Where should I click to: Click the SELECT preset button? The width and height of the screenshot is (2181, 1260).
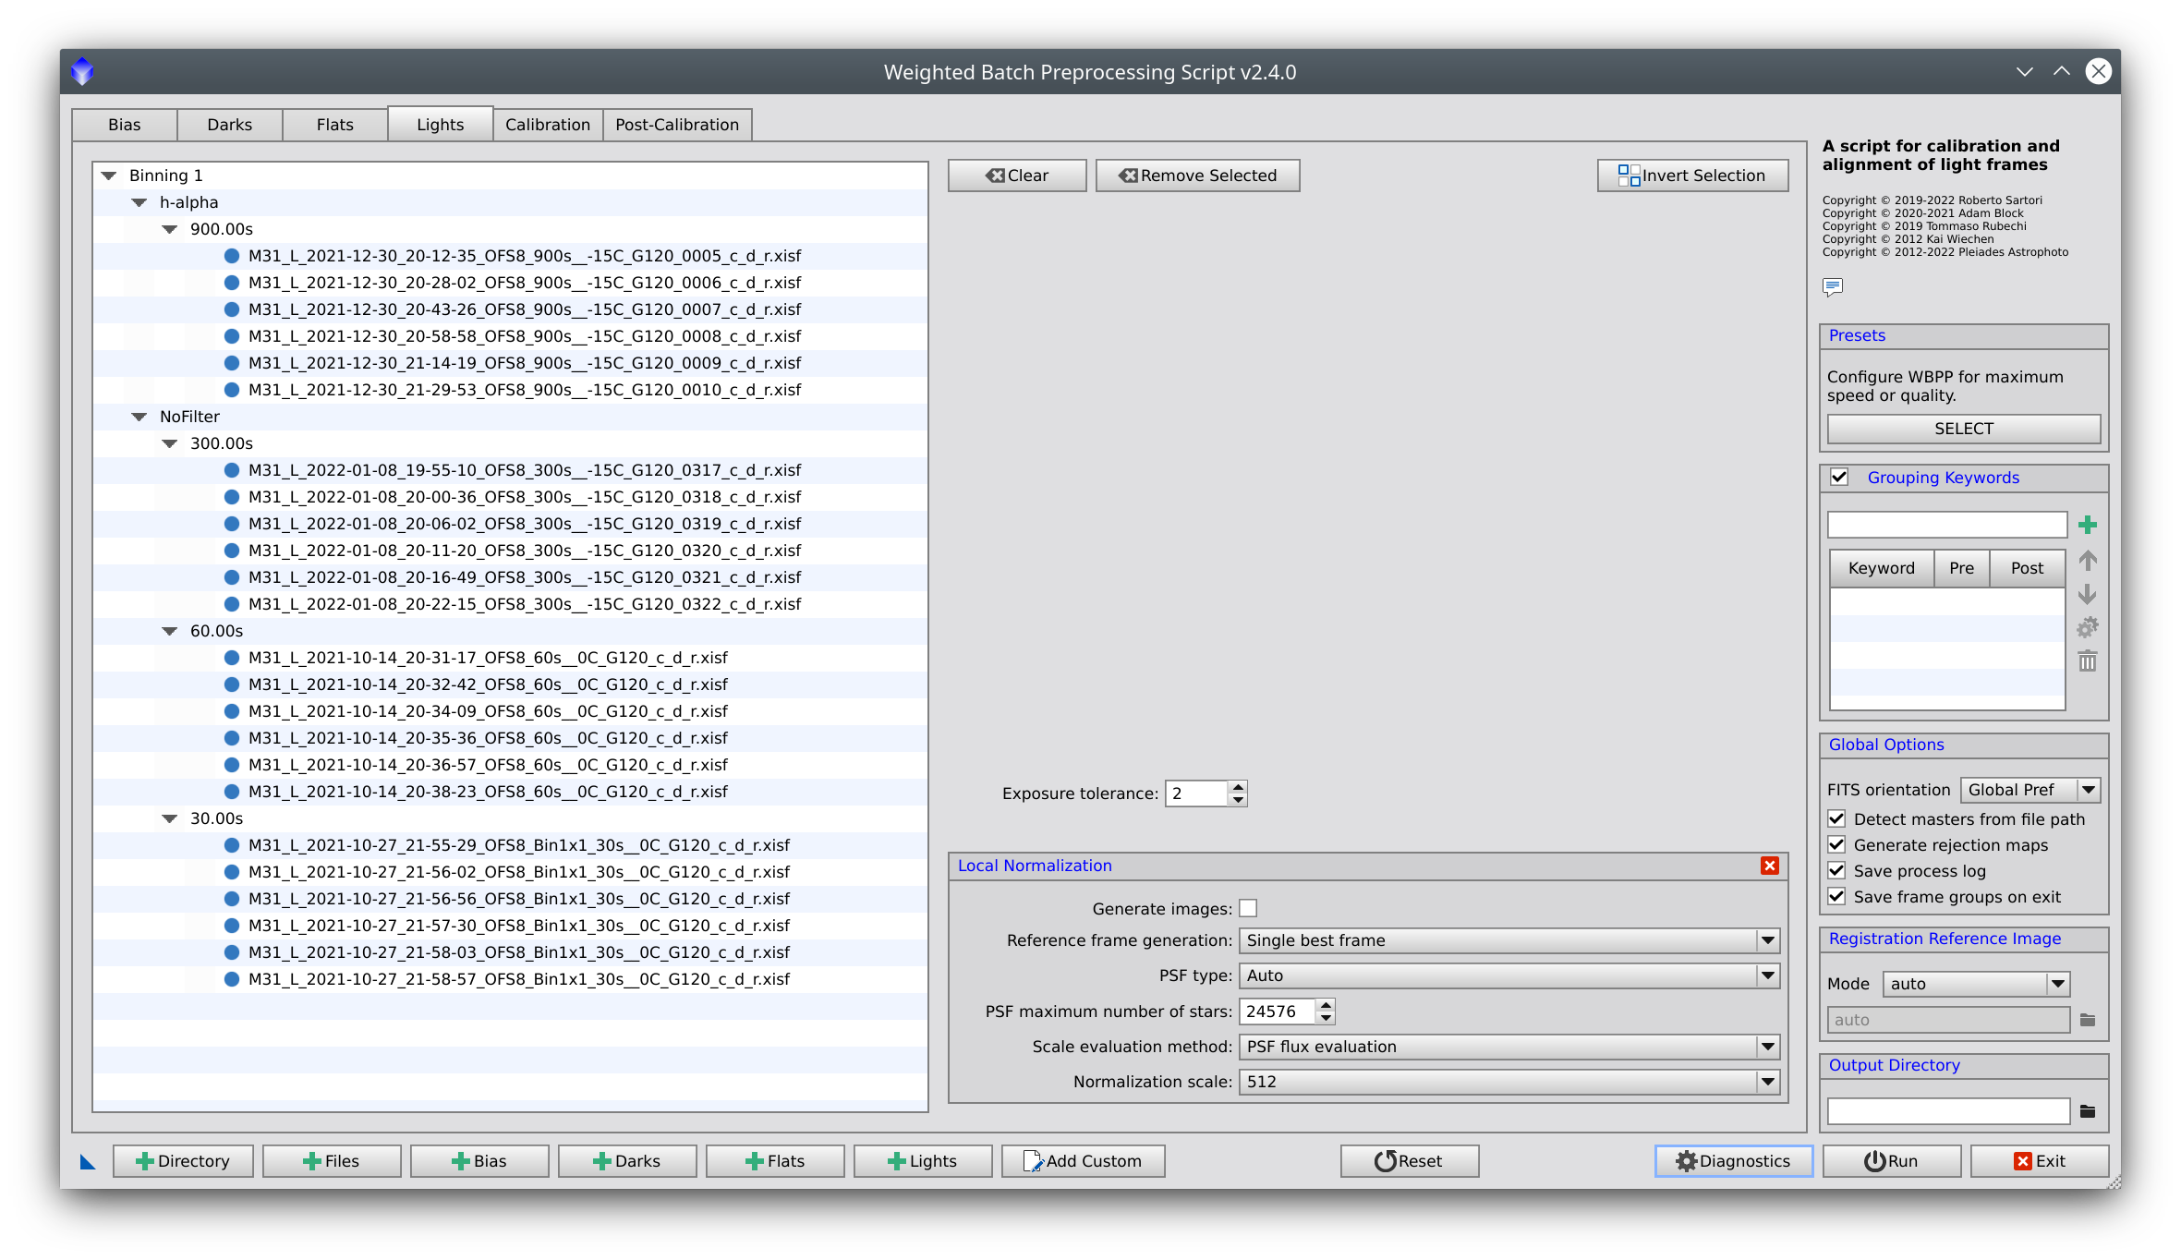1962,428
